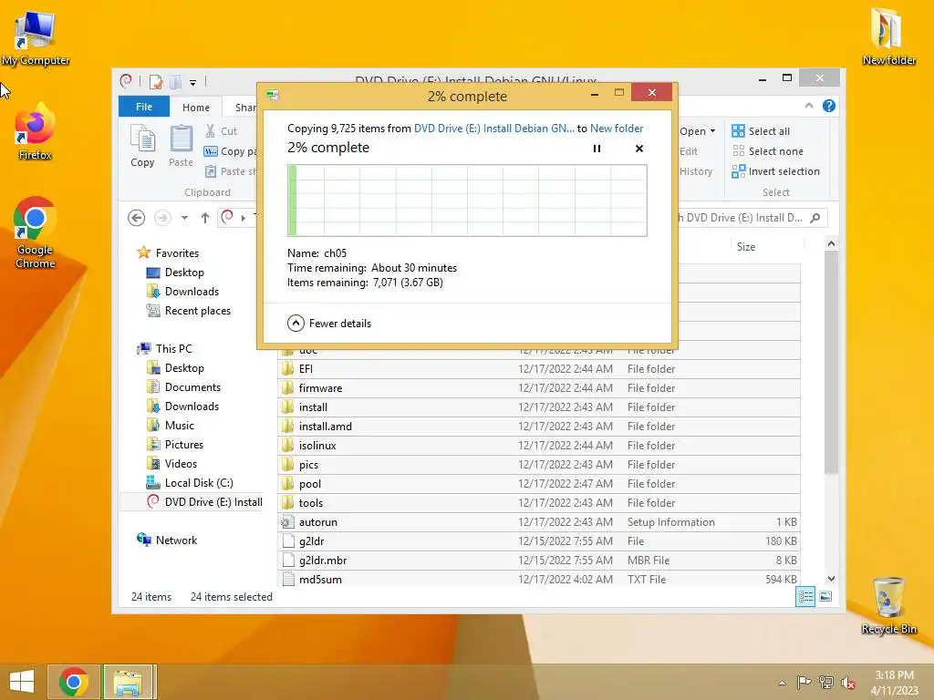Select Network in navigation pane

[168, 540]
